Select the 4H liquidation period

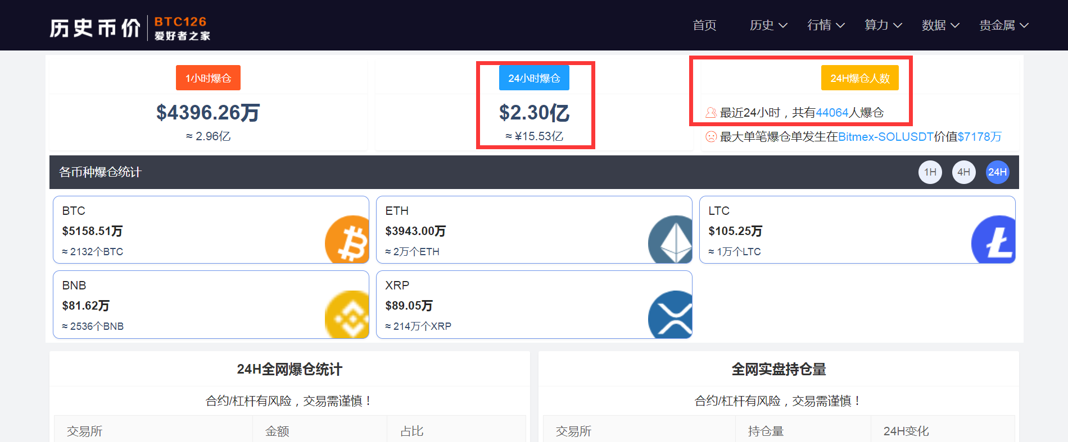pos(964,172)
